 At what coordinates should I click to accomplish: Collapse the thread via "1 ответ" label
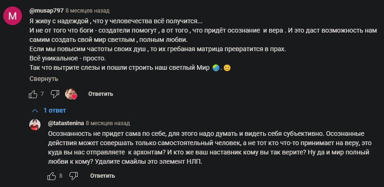tap(54, 111)
